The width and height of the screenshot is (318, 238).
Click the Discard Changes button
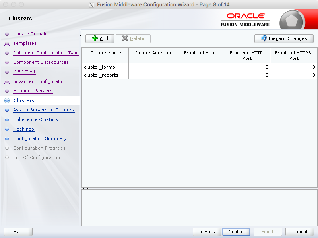tap(284, 38)
